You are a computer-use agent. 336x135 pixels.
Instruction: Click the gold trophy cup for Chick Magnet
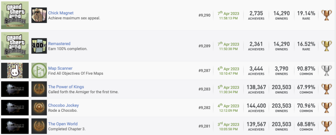326,15
